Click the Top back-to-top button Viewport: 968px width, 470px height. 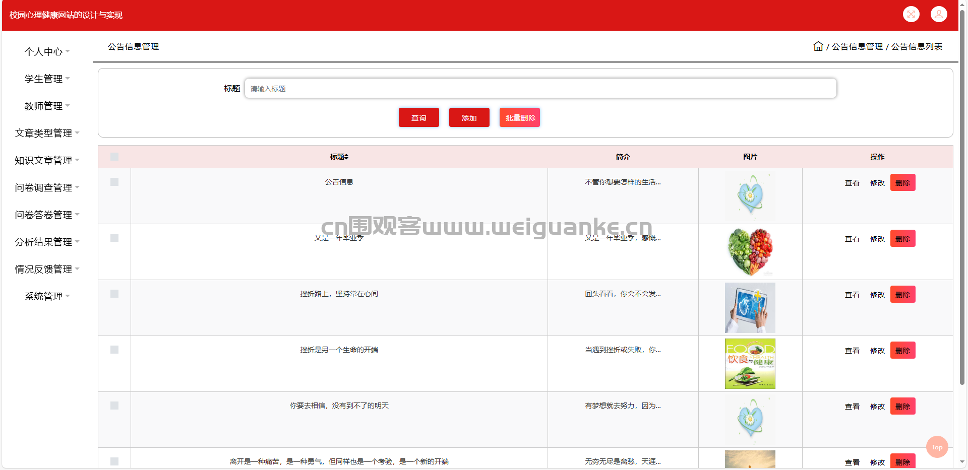tap(937, 447)
